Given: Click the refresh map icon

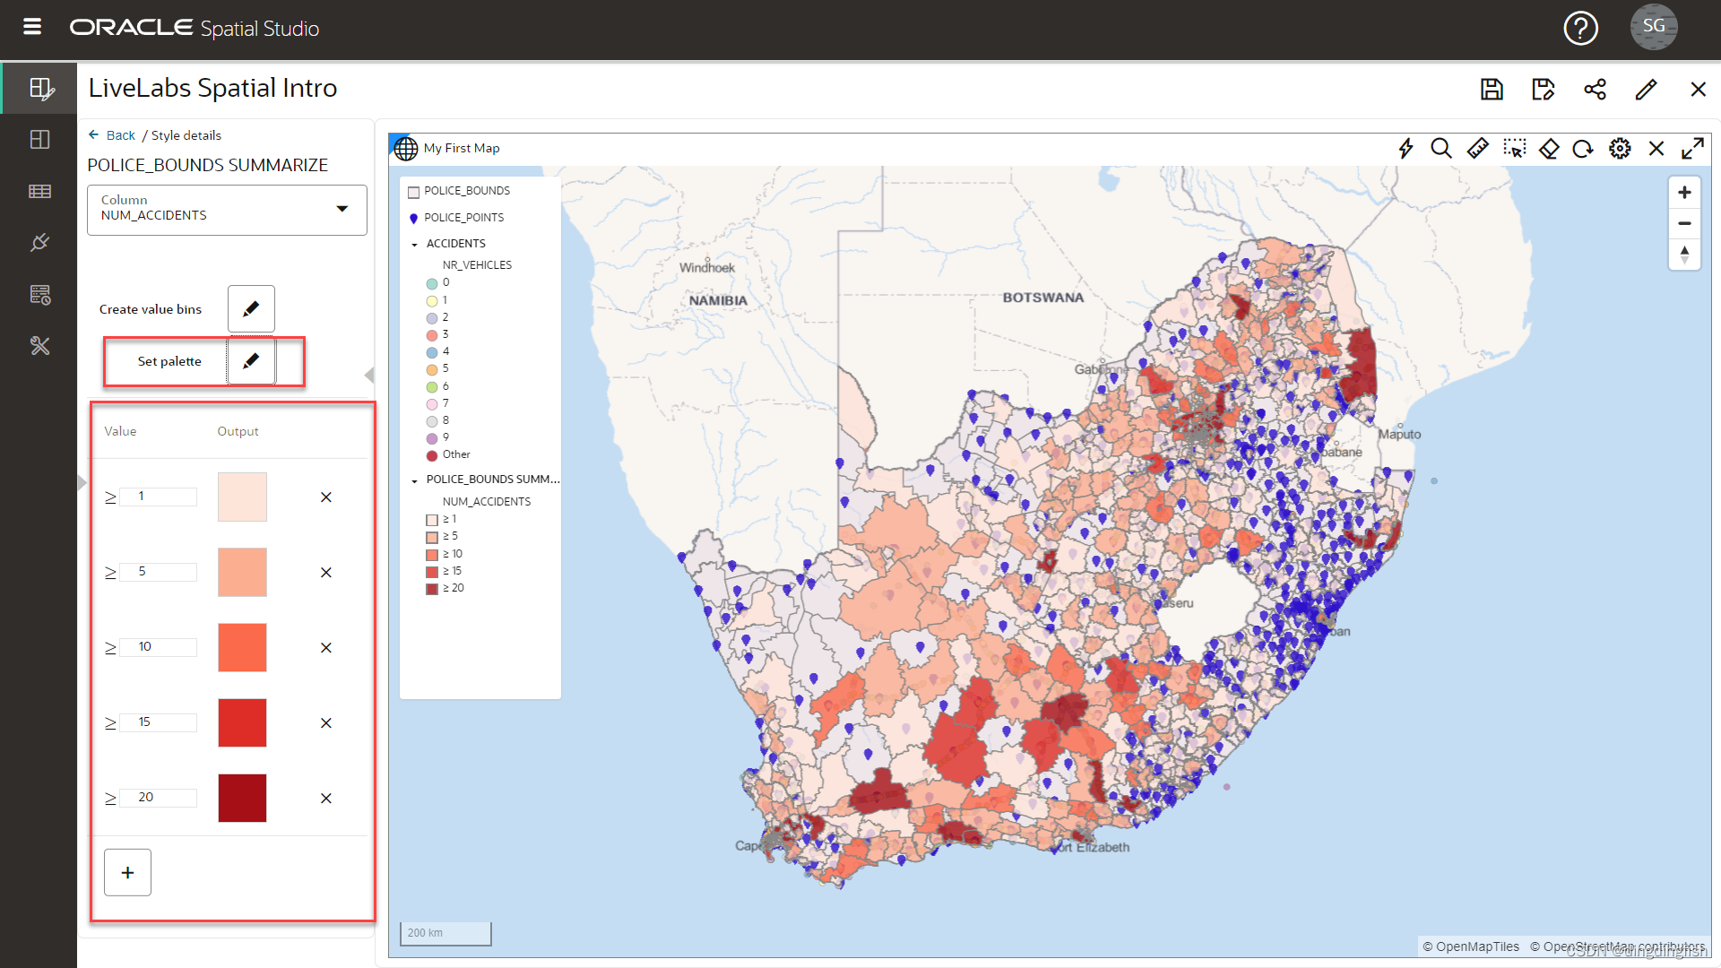Looking at the screenshot, I should pyautogui.click(x=1583, y=149).
